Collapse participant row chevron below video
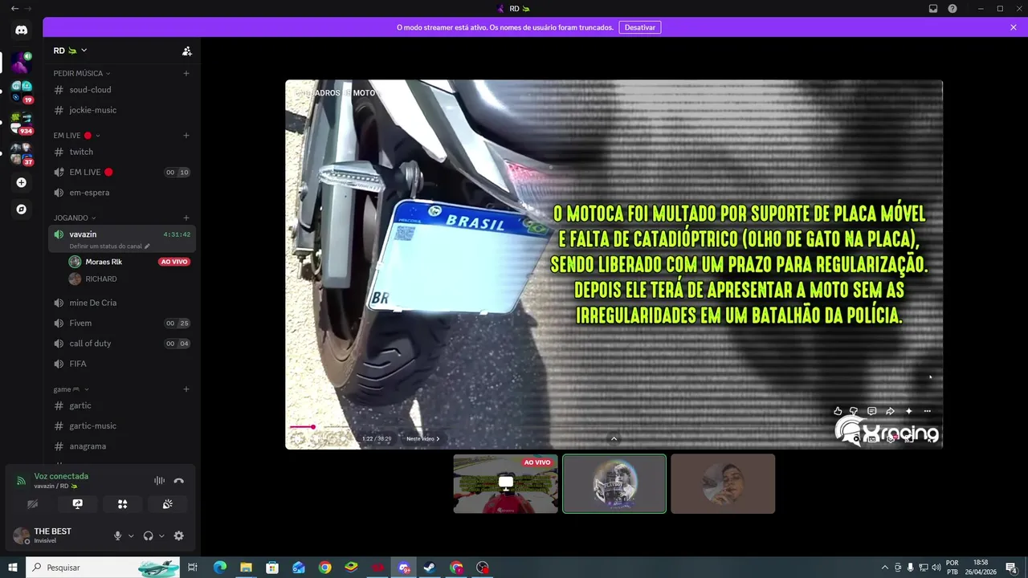The image size is (1028, 578). (x=614, y=438)
